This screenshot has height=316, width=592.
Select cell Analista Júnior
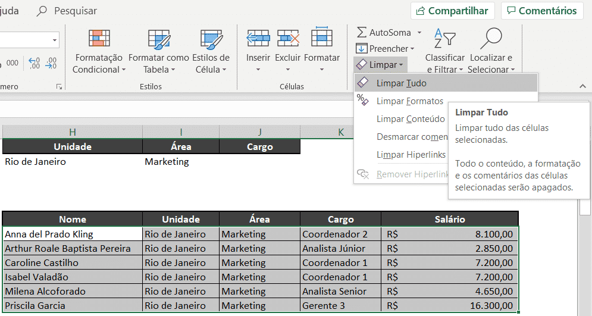point(340,248)
